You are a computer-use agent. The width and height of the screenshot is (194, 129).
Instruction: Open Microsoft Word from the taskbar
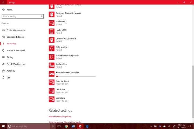(73, 126)
